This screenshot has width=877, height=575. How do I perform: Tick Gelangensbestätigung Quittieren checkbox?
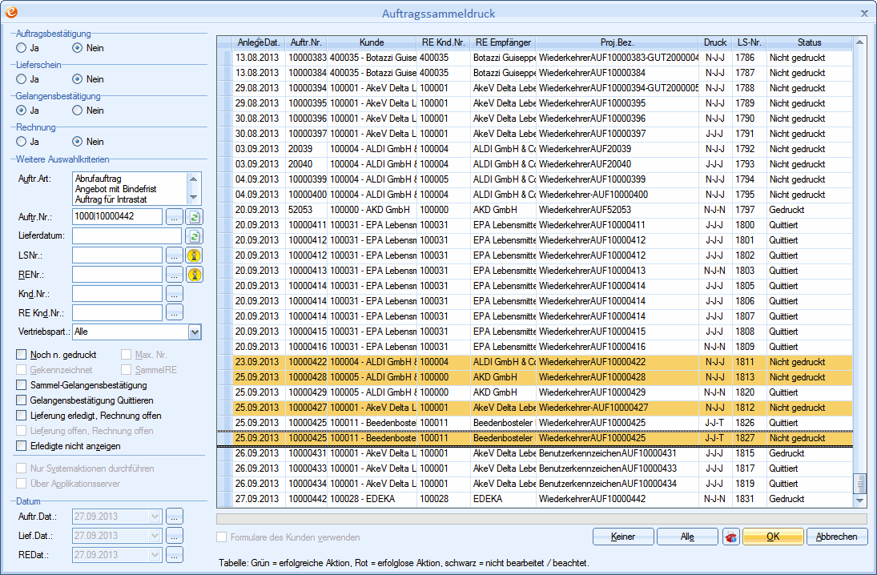click(x=22, y=400)
